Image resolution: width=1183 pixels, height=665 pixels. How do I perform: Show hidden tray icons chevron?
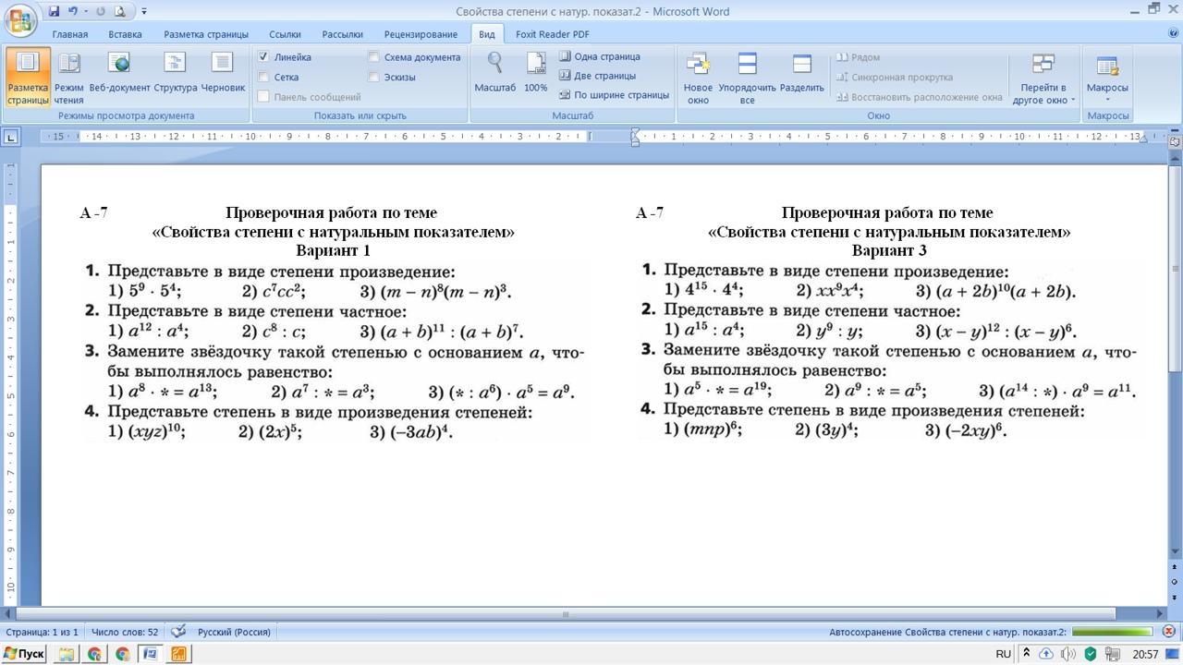pos(1026,654)
